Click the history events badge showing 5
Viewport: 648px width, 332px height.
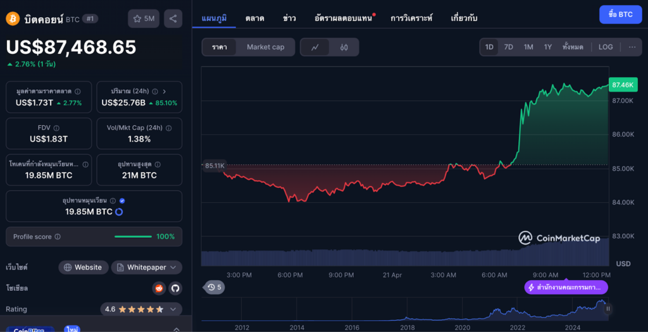click(215, 287)
